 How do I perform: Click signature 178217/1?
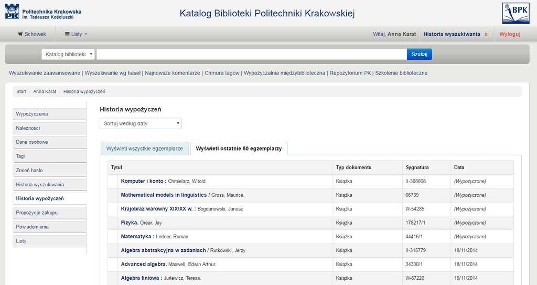coord(415,223)
